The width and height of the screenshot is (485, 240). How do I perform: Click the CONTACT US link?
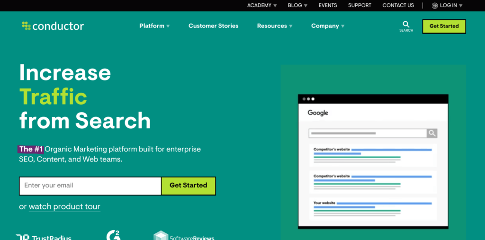(x=398, y=6)
